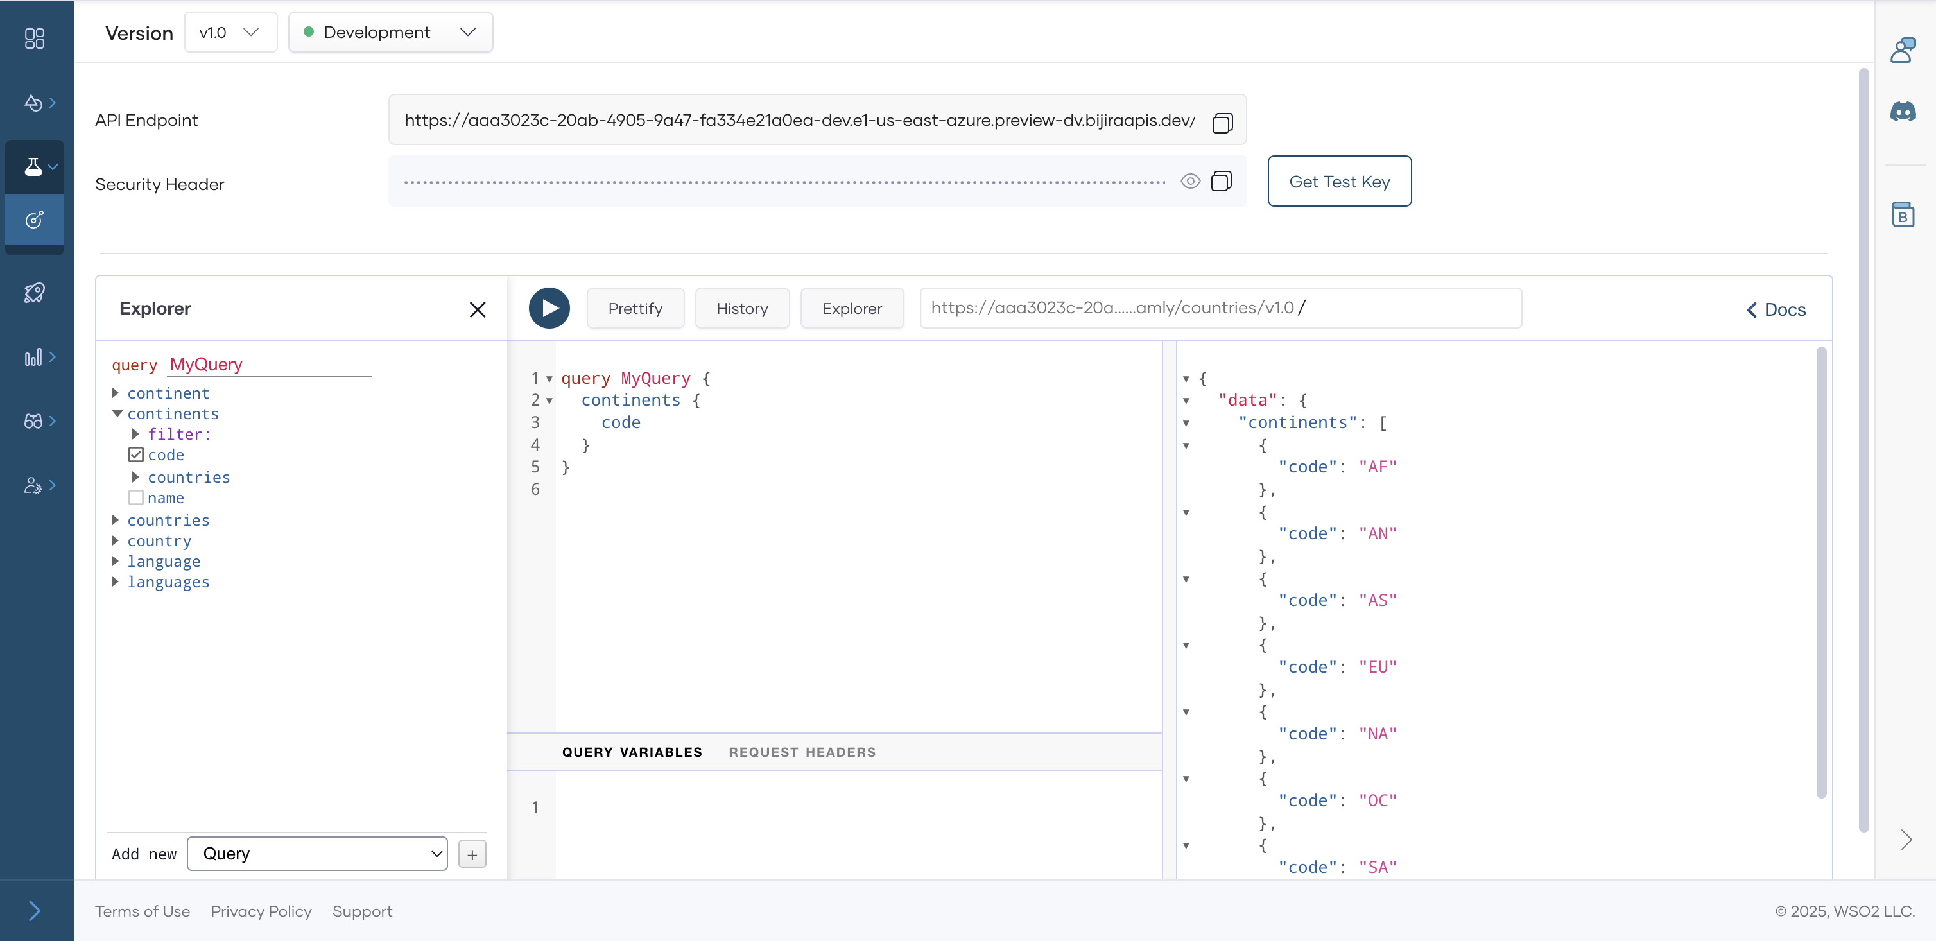Open the dashboard grid icon in sidebar
The height and width of the screenshot is (941, 1936).
coord(34,38)
